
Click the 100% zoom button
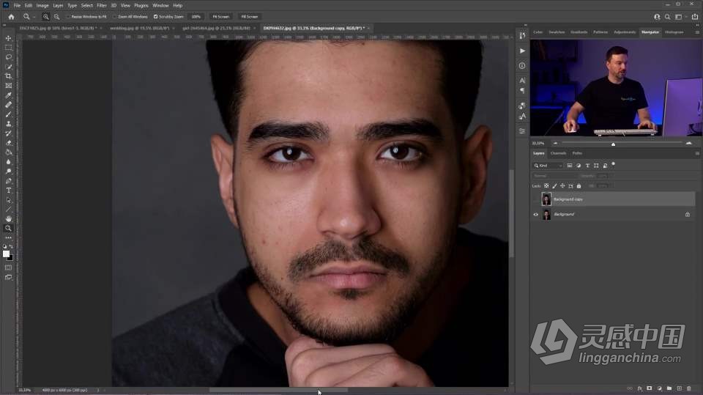(x=196, y=16)
